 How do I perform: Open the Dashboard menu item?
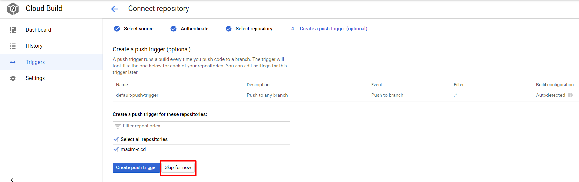click(38, 30)
